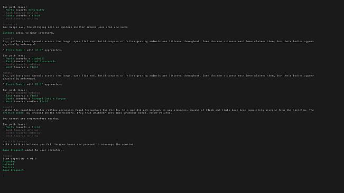Click the Deep Water destination text
The width and height of the screenshot is (344, 193).
tap(36, 10)
